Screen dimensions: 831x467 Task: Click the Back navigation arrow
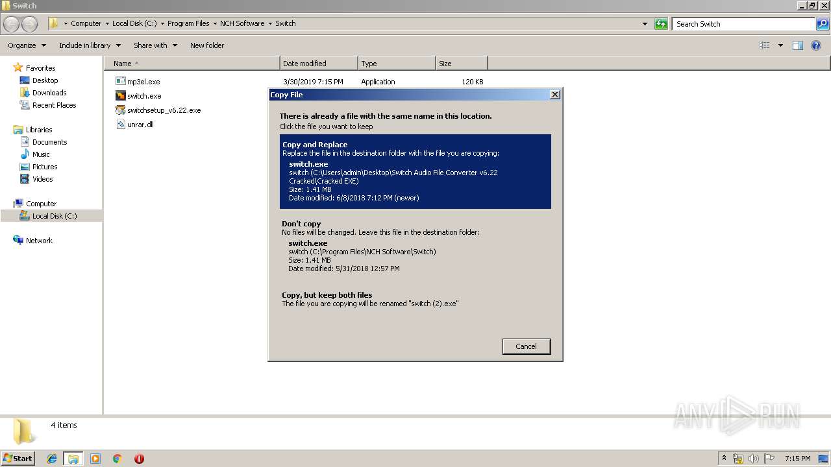pyautogui.click(x=12, y=24)
